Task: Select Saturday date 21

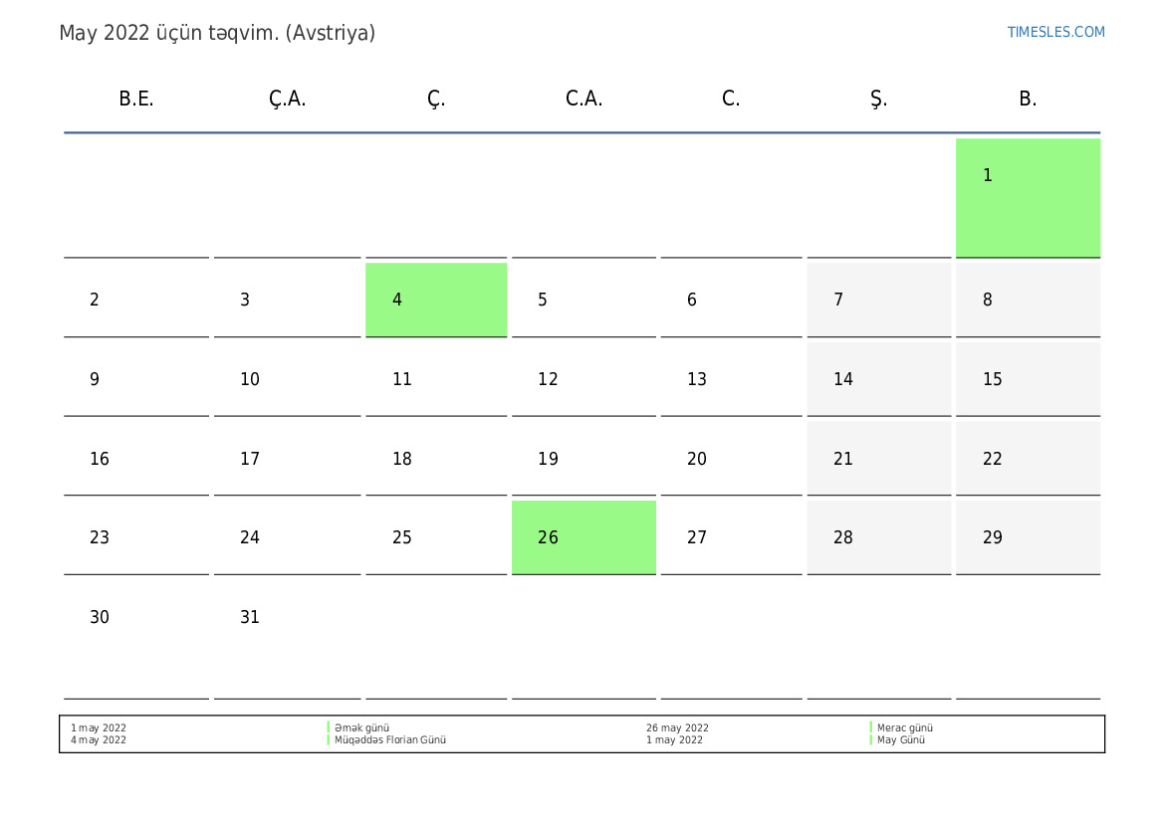Action: (x=879, y=458)
